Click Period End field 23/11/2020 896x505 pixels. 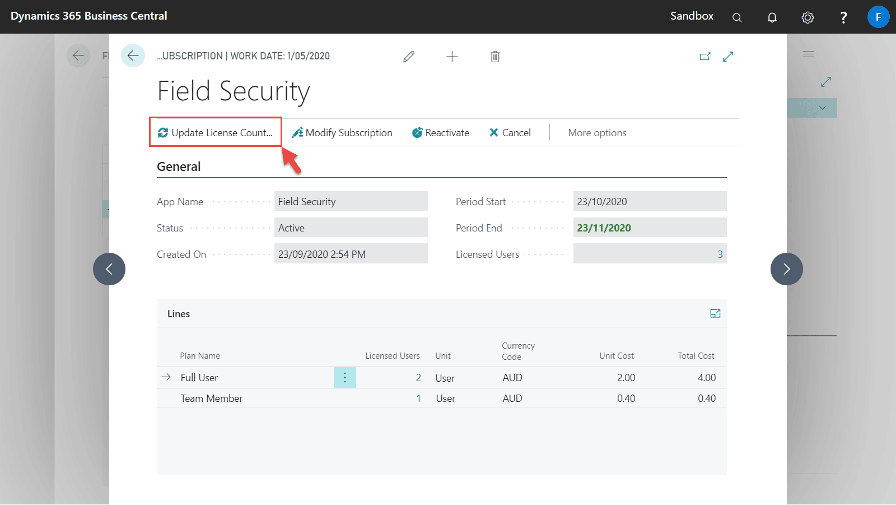click(x=650, y=228)
